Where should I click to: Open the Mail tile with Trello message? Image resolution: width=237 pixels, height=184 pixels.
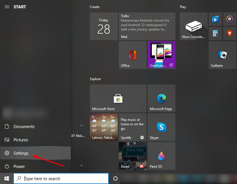tap(147, 26)
